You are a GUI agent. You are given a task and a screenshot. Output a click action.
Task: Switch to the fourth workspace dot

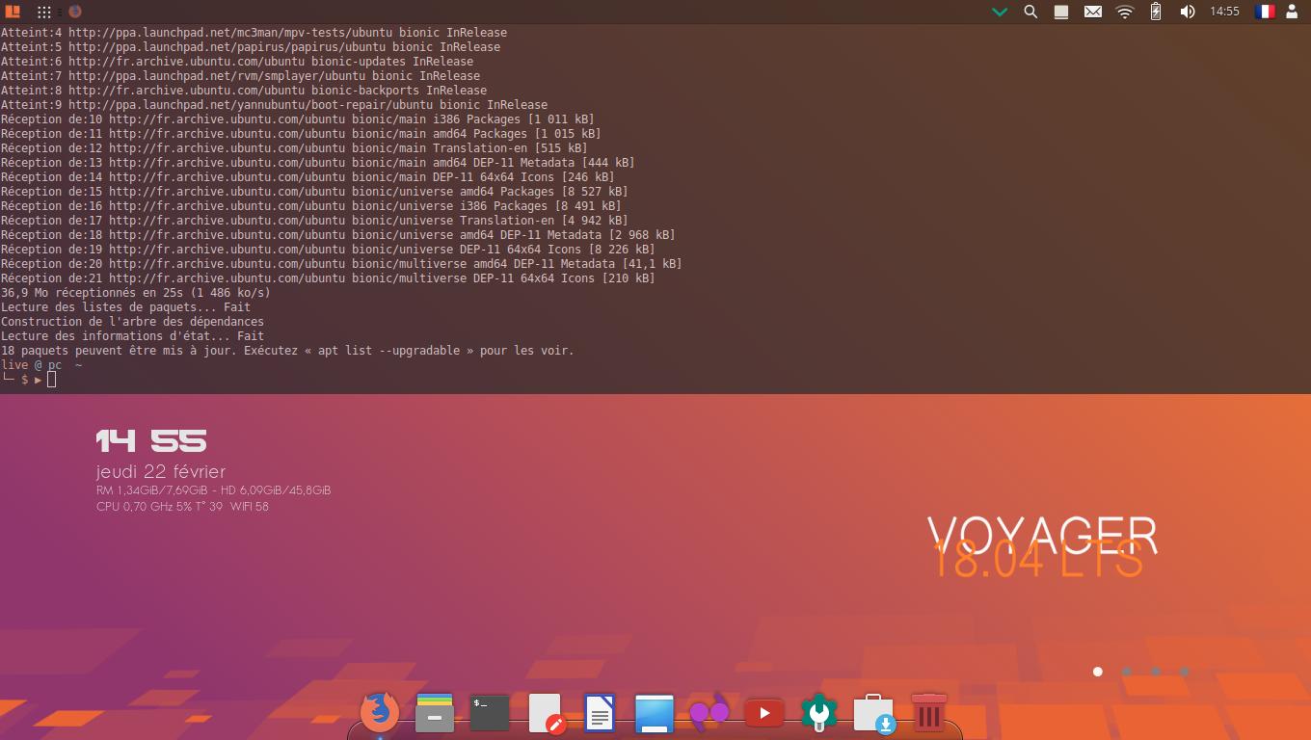tap(1185, 672)
